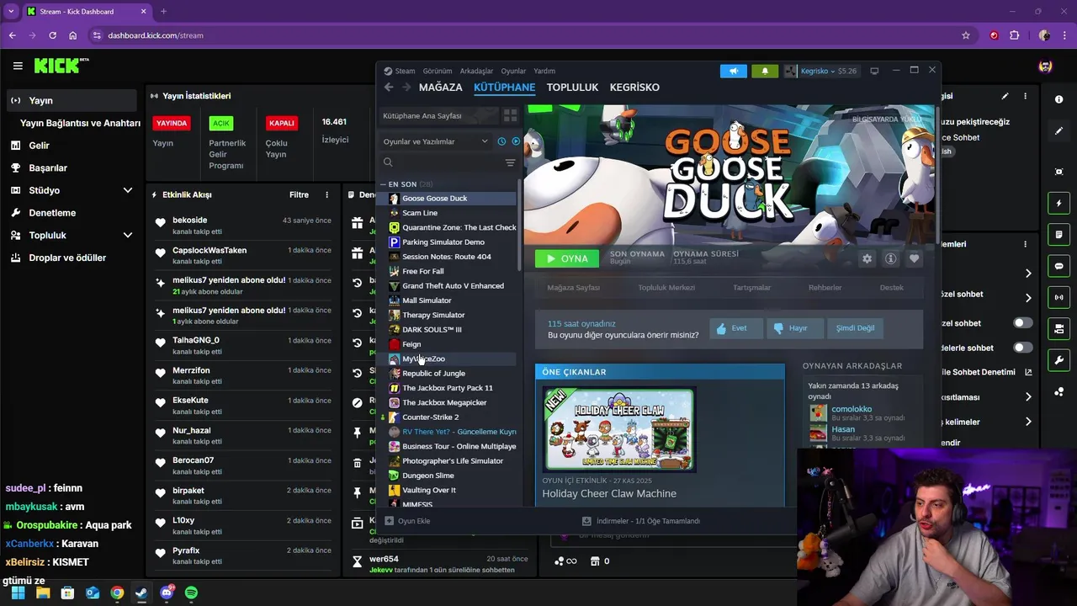1077x606 pixels.
Task: Open Steam notifications bell
Action: [765, 72]
